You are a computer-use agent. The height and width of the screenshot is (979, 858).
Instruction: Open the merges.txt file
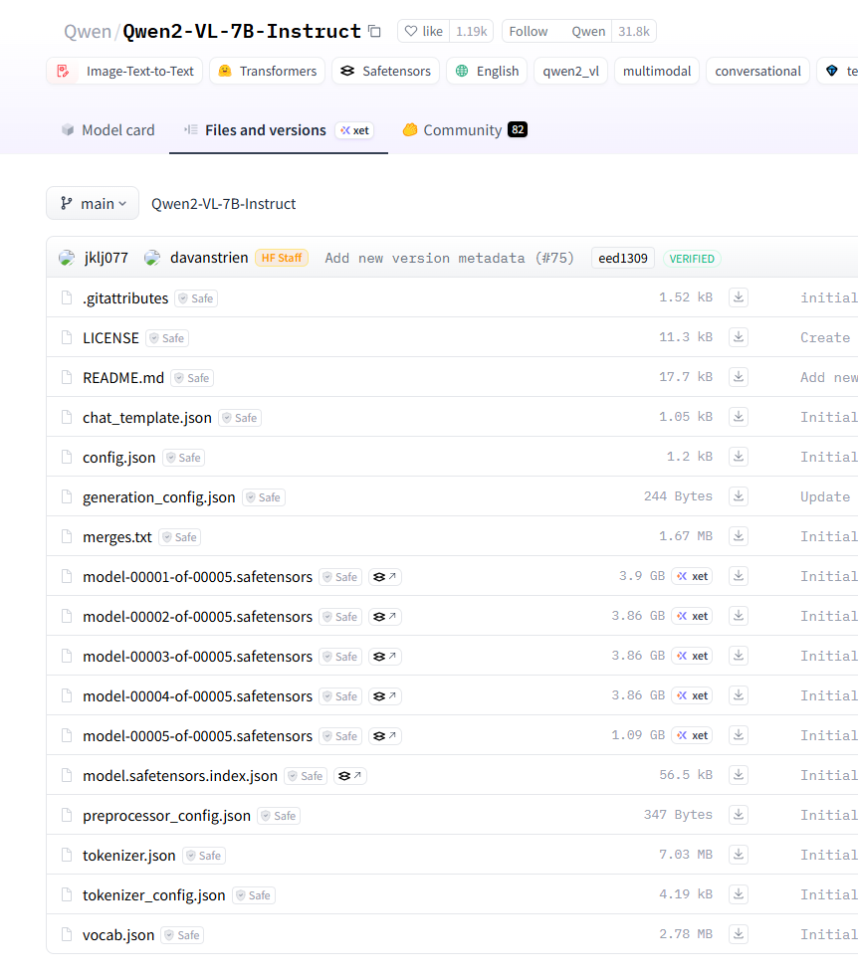tap(117, 537)
